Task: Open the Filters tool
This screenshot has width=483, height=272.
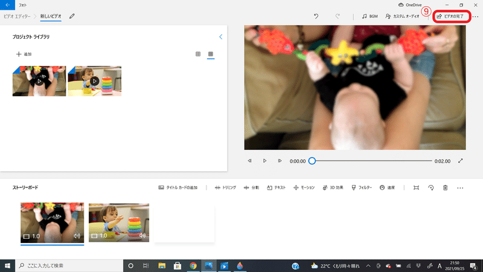Action: pos(362,187)
